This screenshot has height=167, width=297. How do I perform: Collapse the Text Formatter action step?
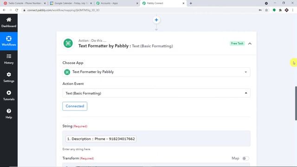point(250,44)
